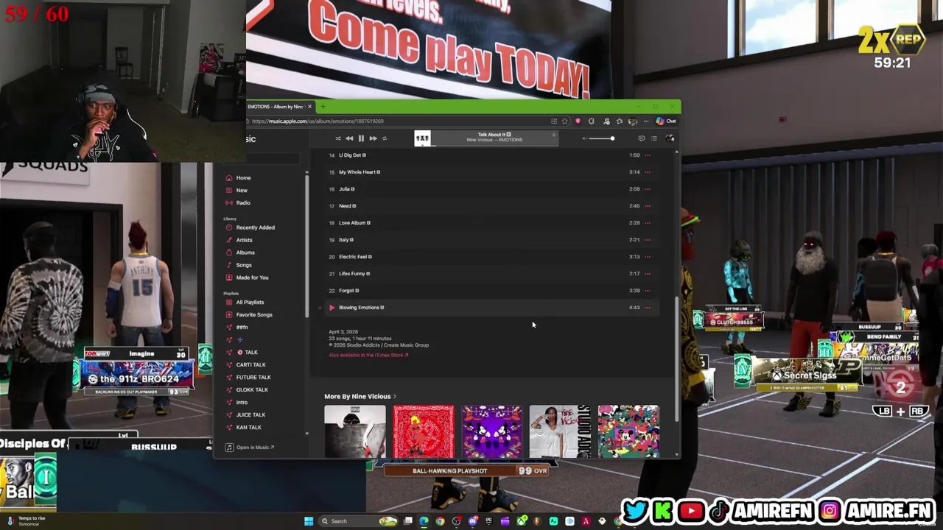Click the taskbar Search box
The width and height of the screenshot is (943, 530).
click(x=358, y=521)
